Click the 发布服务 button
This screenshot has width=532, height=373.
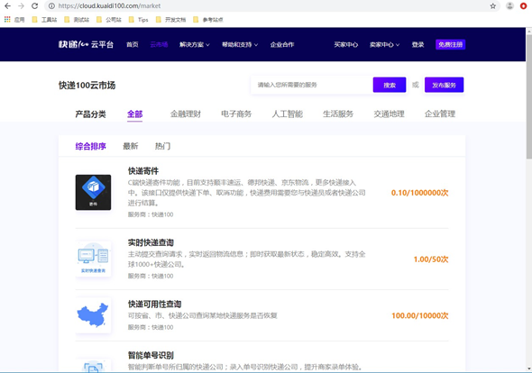(444, 85)
